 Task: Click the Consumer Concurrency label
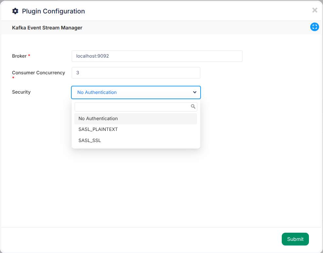[39, 73]
